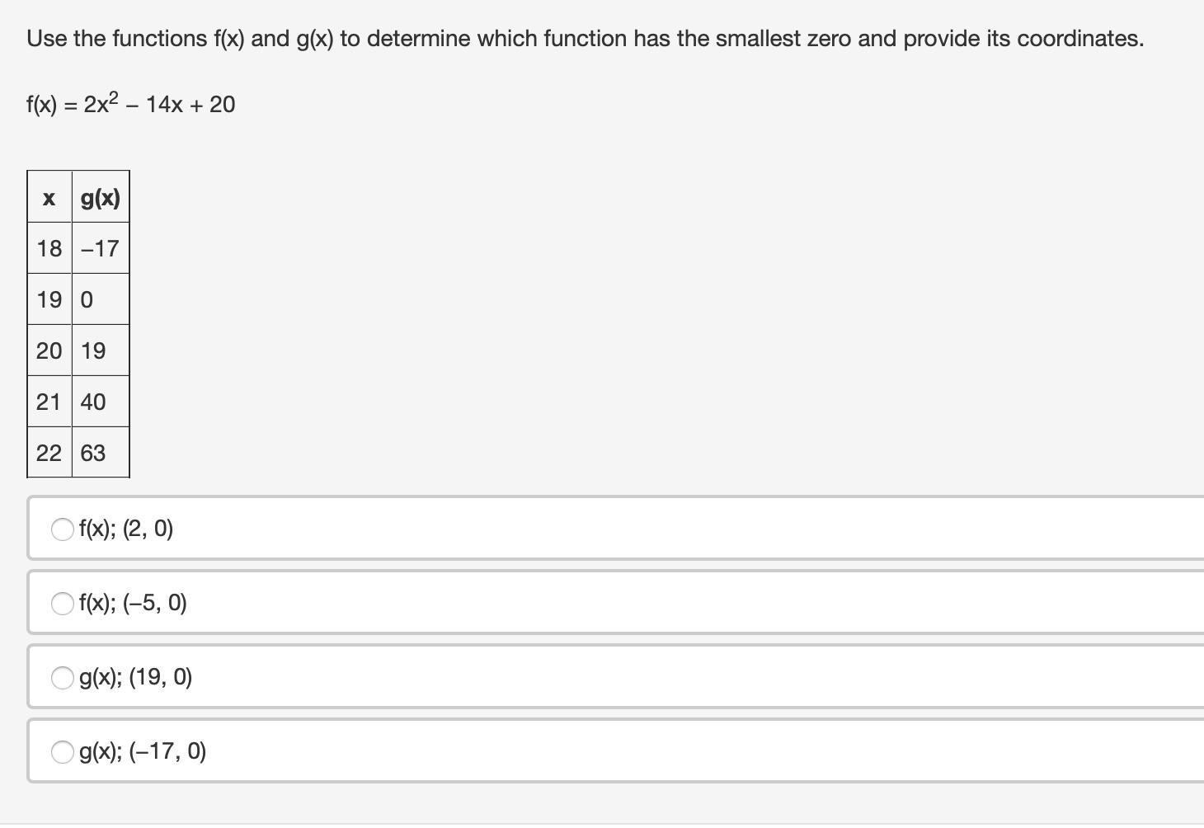Click the table cell with x value 19
Screen dimensions: 1204x828
(x=49, y=299)
